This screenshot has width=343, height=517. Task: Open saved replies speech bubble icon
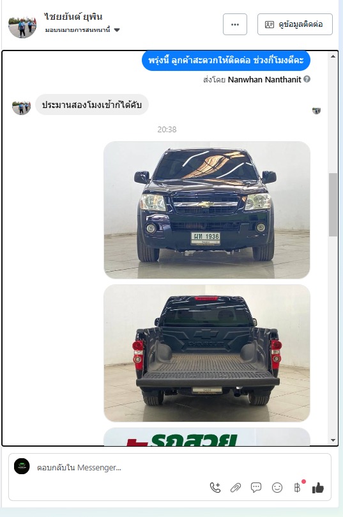click(256, 488)
